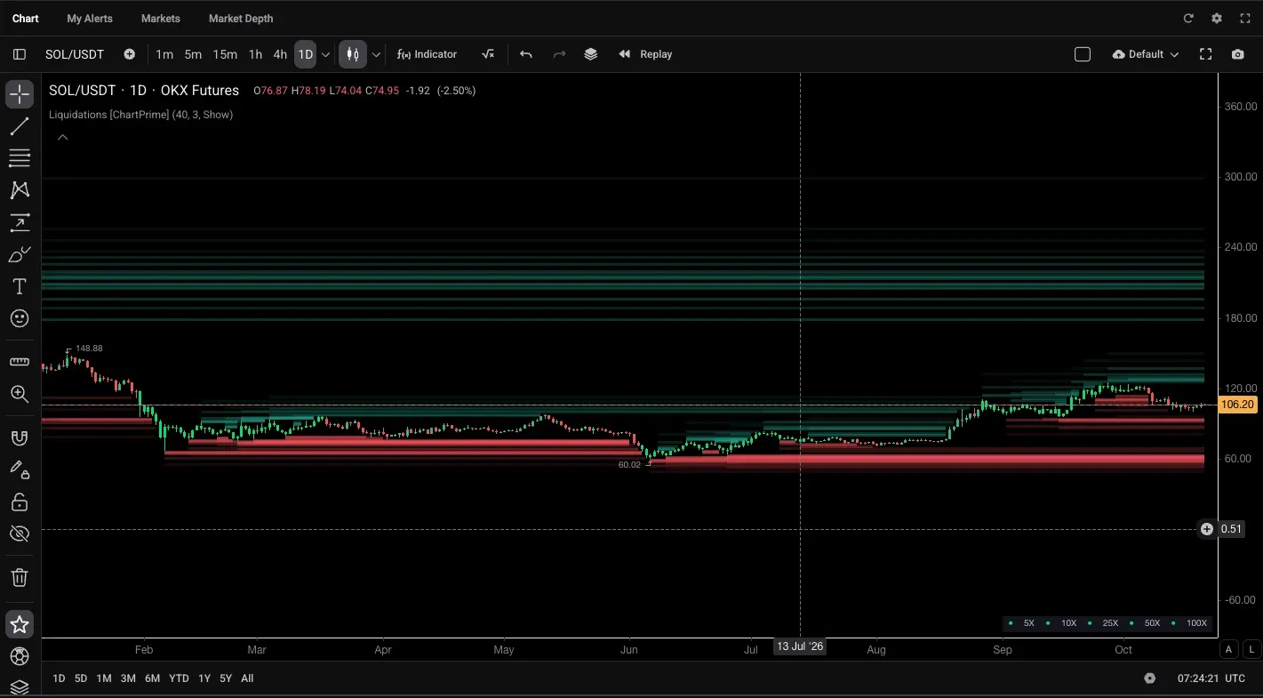
Task: Toggle log scale with the L button
Action: pos(1252,649)
